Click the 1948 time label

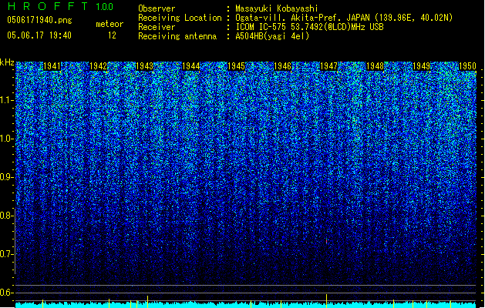pyautogui.click(x=375, y=66)
